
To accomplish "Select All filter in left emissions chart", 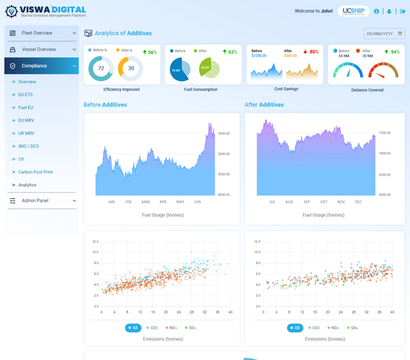I will [133, 328].
